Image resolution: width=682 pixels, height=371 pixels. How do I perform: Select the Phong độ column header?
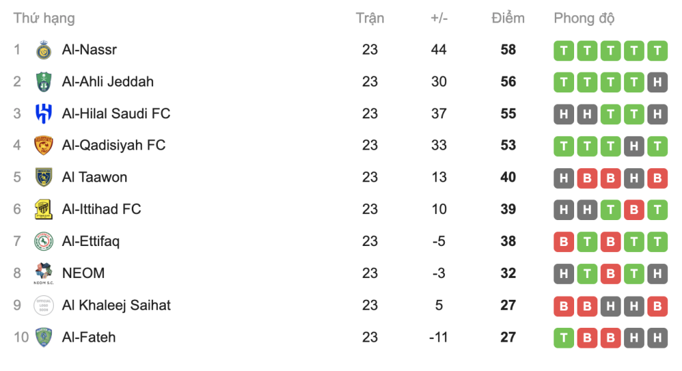(583, 18)
